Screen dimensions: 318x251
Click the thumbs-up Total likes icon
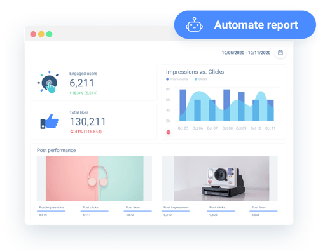click(49, 121)
